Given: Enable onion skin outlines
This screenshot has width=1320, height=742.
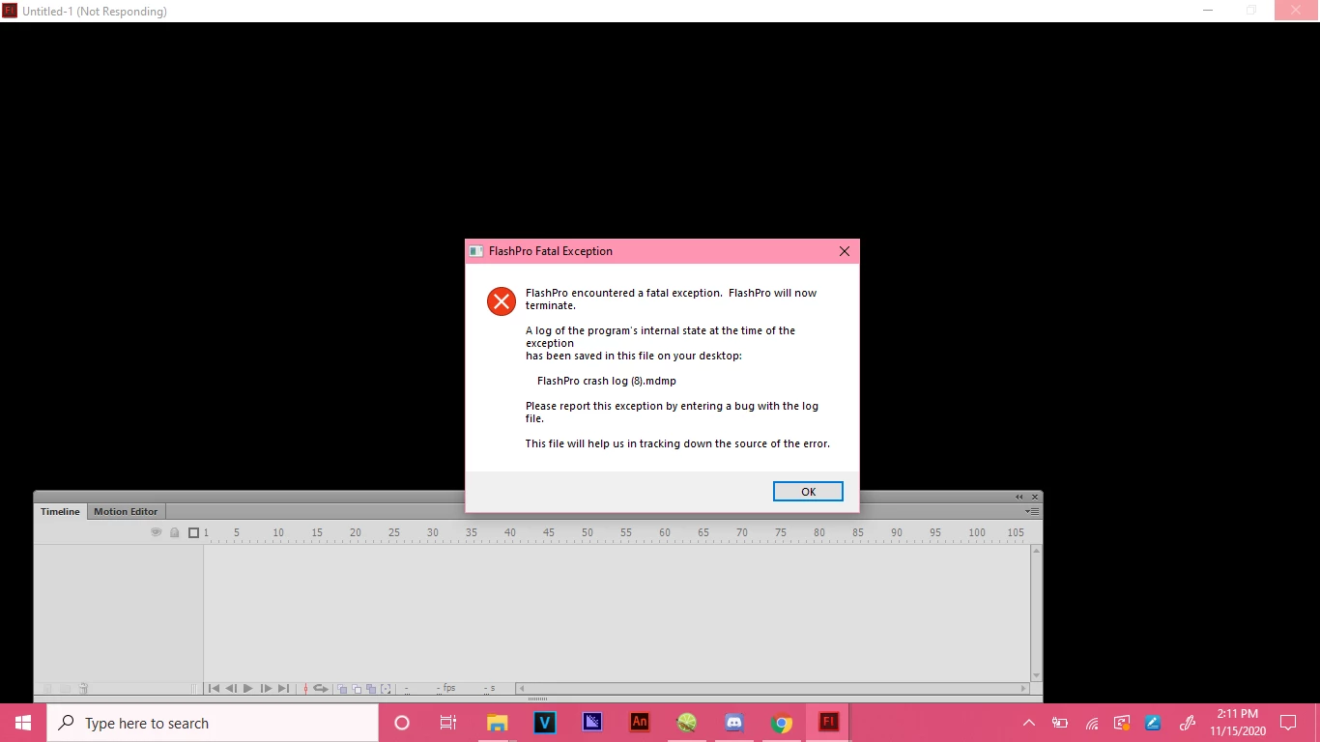Looking at the screenshot, I should pos(357,689).
